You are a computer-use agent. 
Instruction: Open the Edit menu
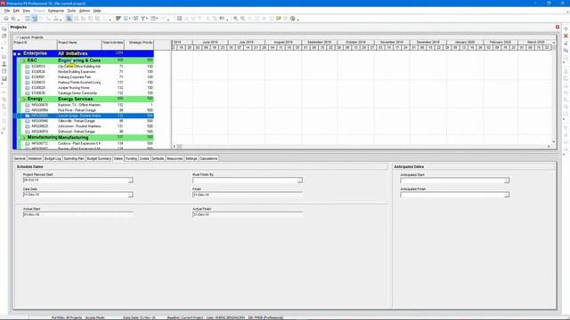tap(16, 11)
